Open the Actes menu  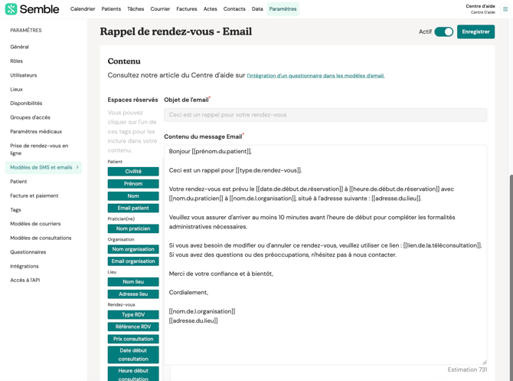(x=210, y=9)
